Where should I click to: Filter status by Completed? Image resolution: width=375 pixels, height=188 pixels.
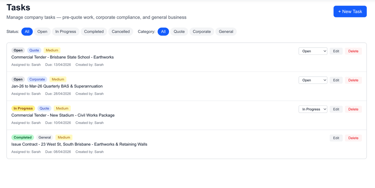(x=94, y=31)
